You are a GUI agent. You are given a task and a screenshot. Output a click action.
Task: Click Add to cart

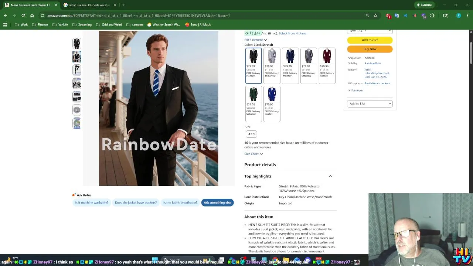[x=370, y=40]
